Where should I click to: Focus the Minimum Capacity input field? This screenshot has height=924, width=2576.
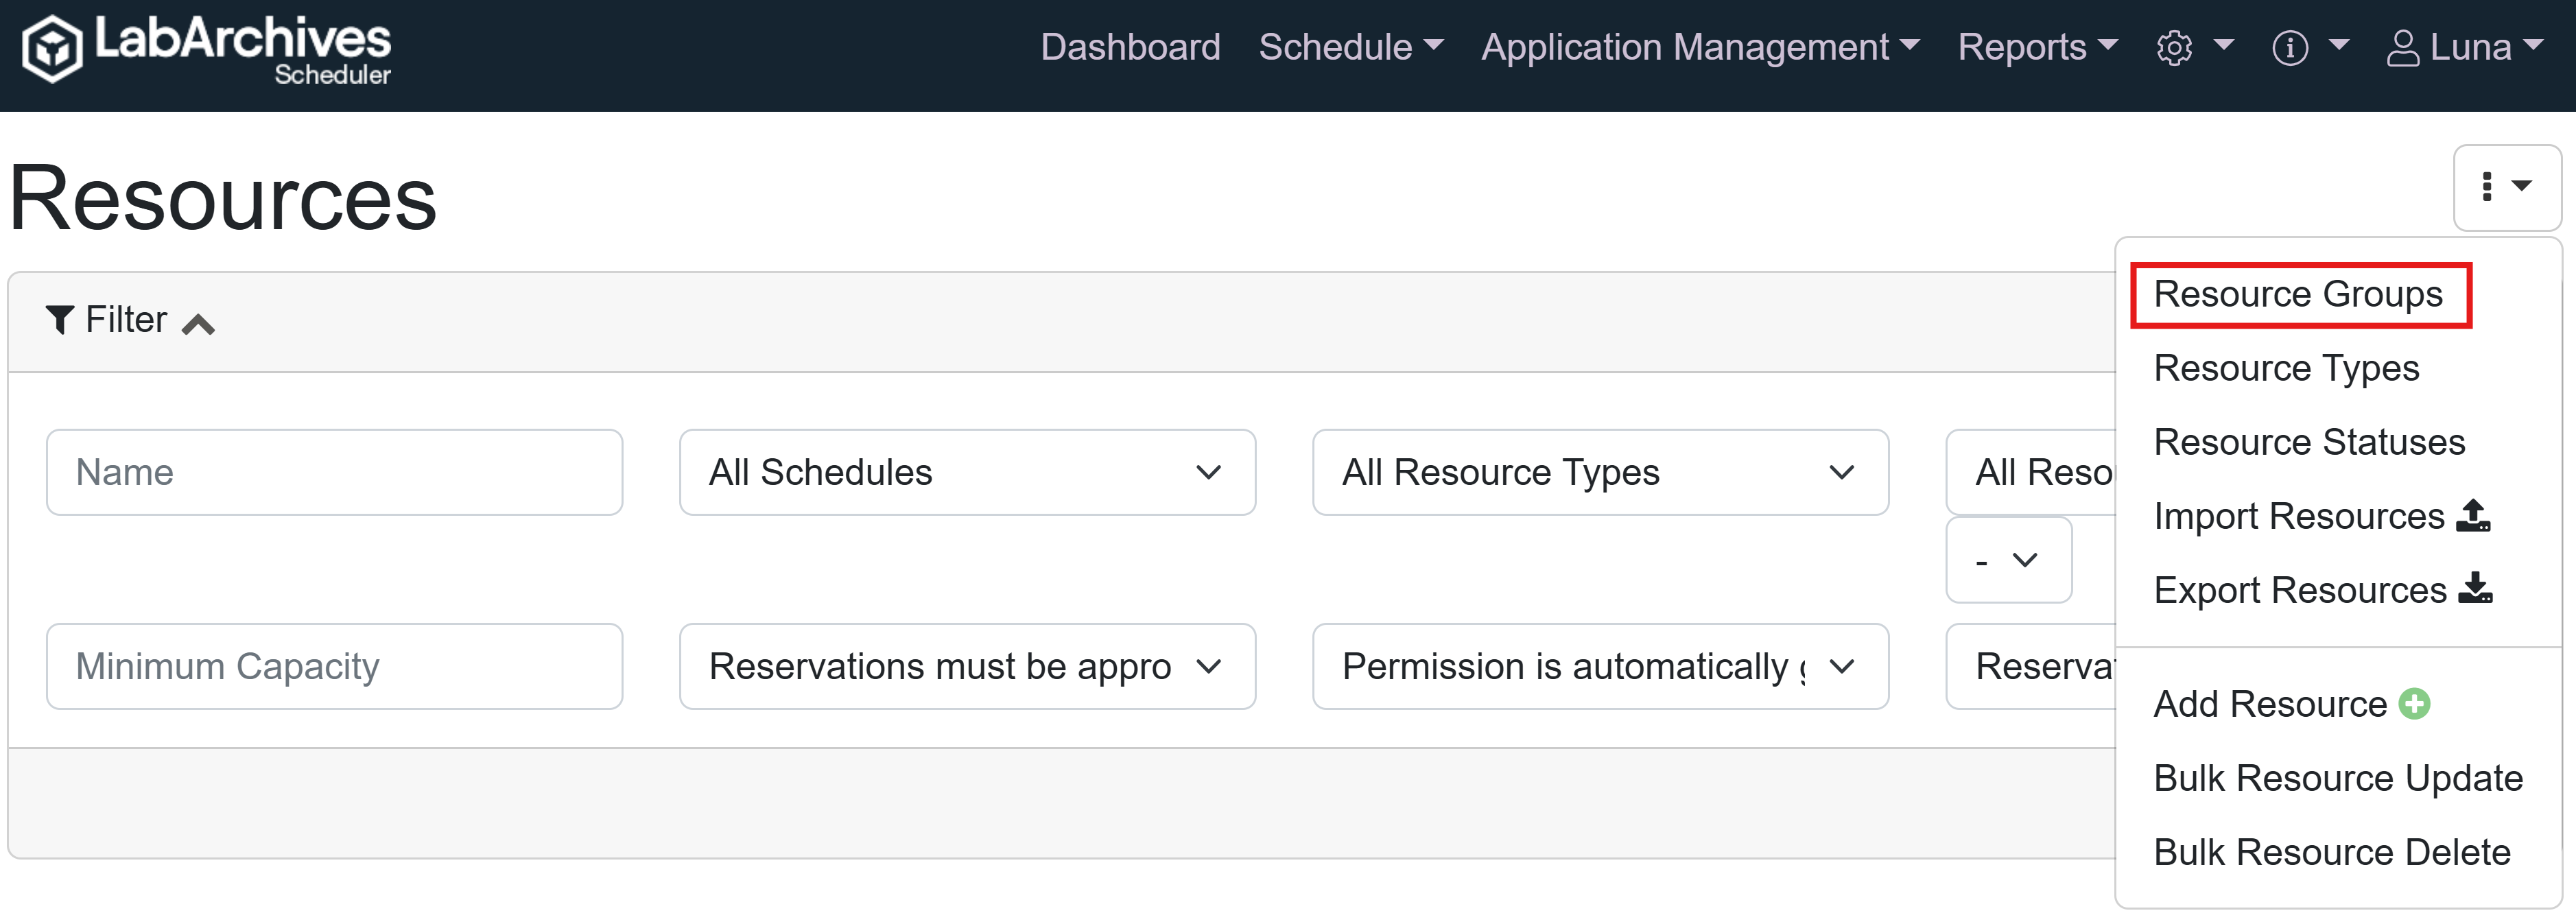pyautogui.click(x=334, y=666)
